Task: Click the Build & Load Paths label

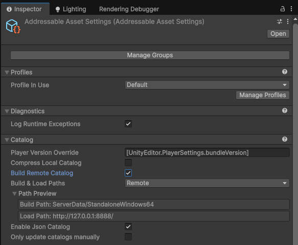Action: point(38,183)
